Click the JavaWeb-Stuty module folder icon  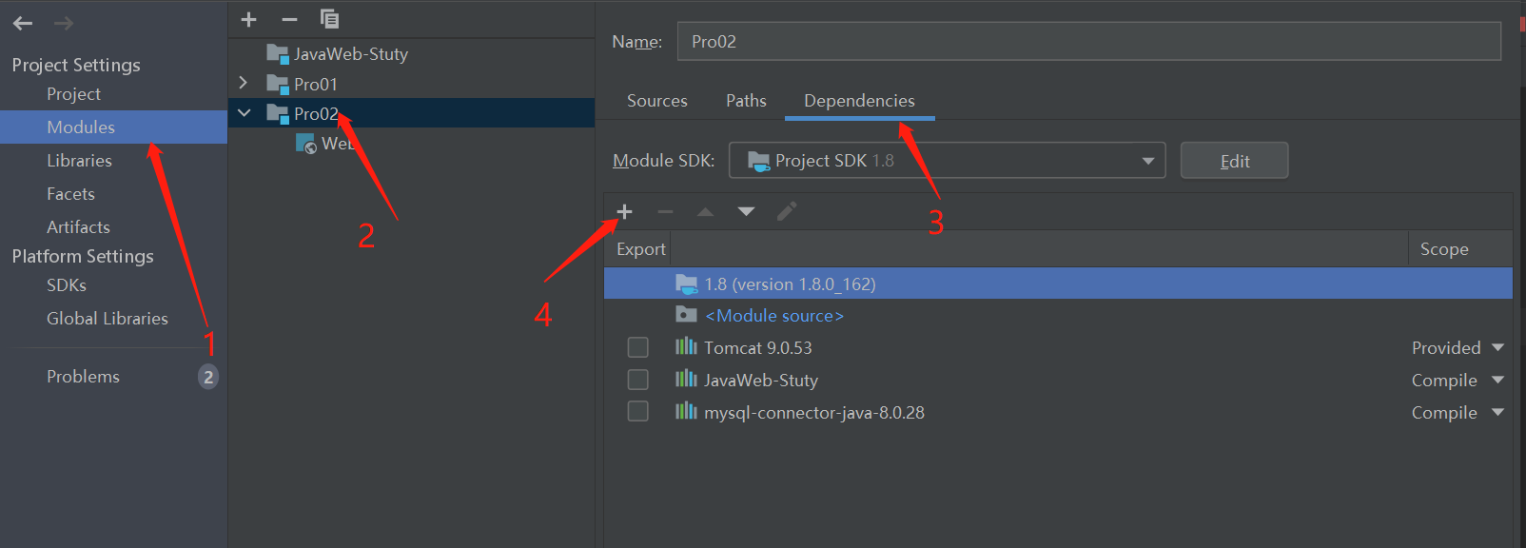click(278, 54)
